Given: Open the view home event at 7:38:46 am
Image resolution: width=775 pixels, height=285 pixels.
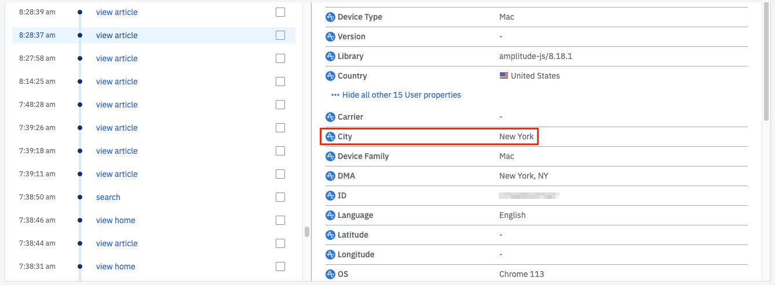Looking at the screenshot, I should click(x=116, y=220).
